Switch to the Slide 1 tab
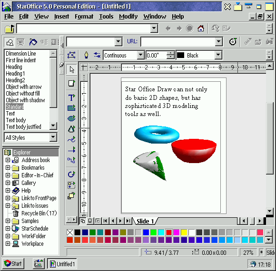This screenshot has width=276, height=271. [x=145, y=221]
